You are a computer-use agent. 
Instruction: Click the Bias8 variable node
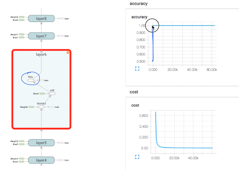tap(22, 20)
